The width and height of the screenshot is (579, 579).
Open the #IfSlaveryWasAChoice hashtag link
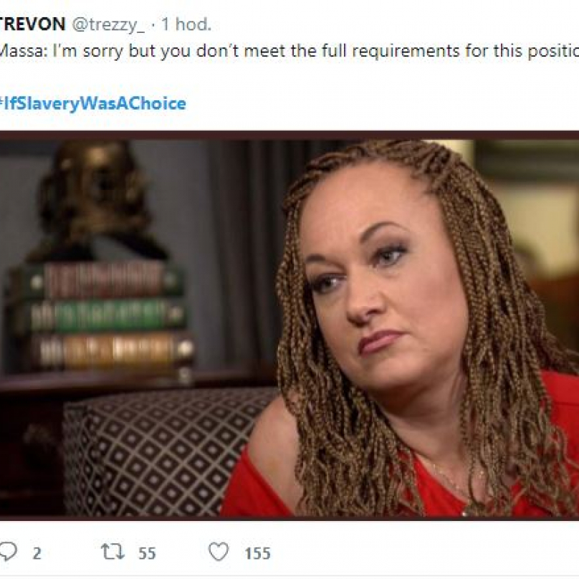tap(92, 104)
